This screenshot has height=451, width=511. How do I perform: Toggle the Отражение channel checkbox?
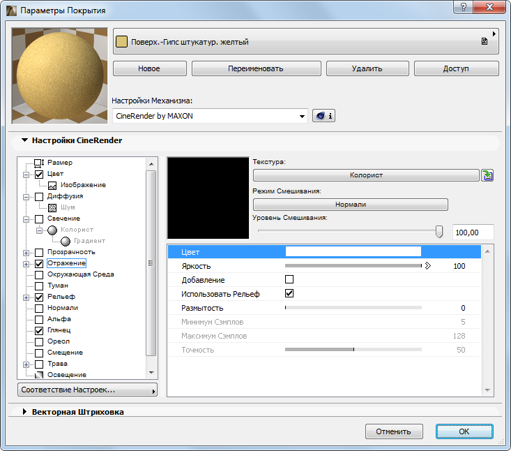click(x=39, y=263)
